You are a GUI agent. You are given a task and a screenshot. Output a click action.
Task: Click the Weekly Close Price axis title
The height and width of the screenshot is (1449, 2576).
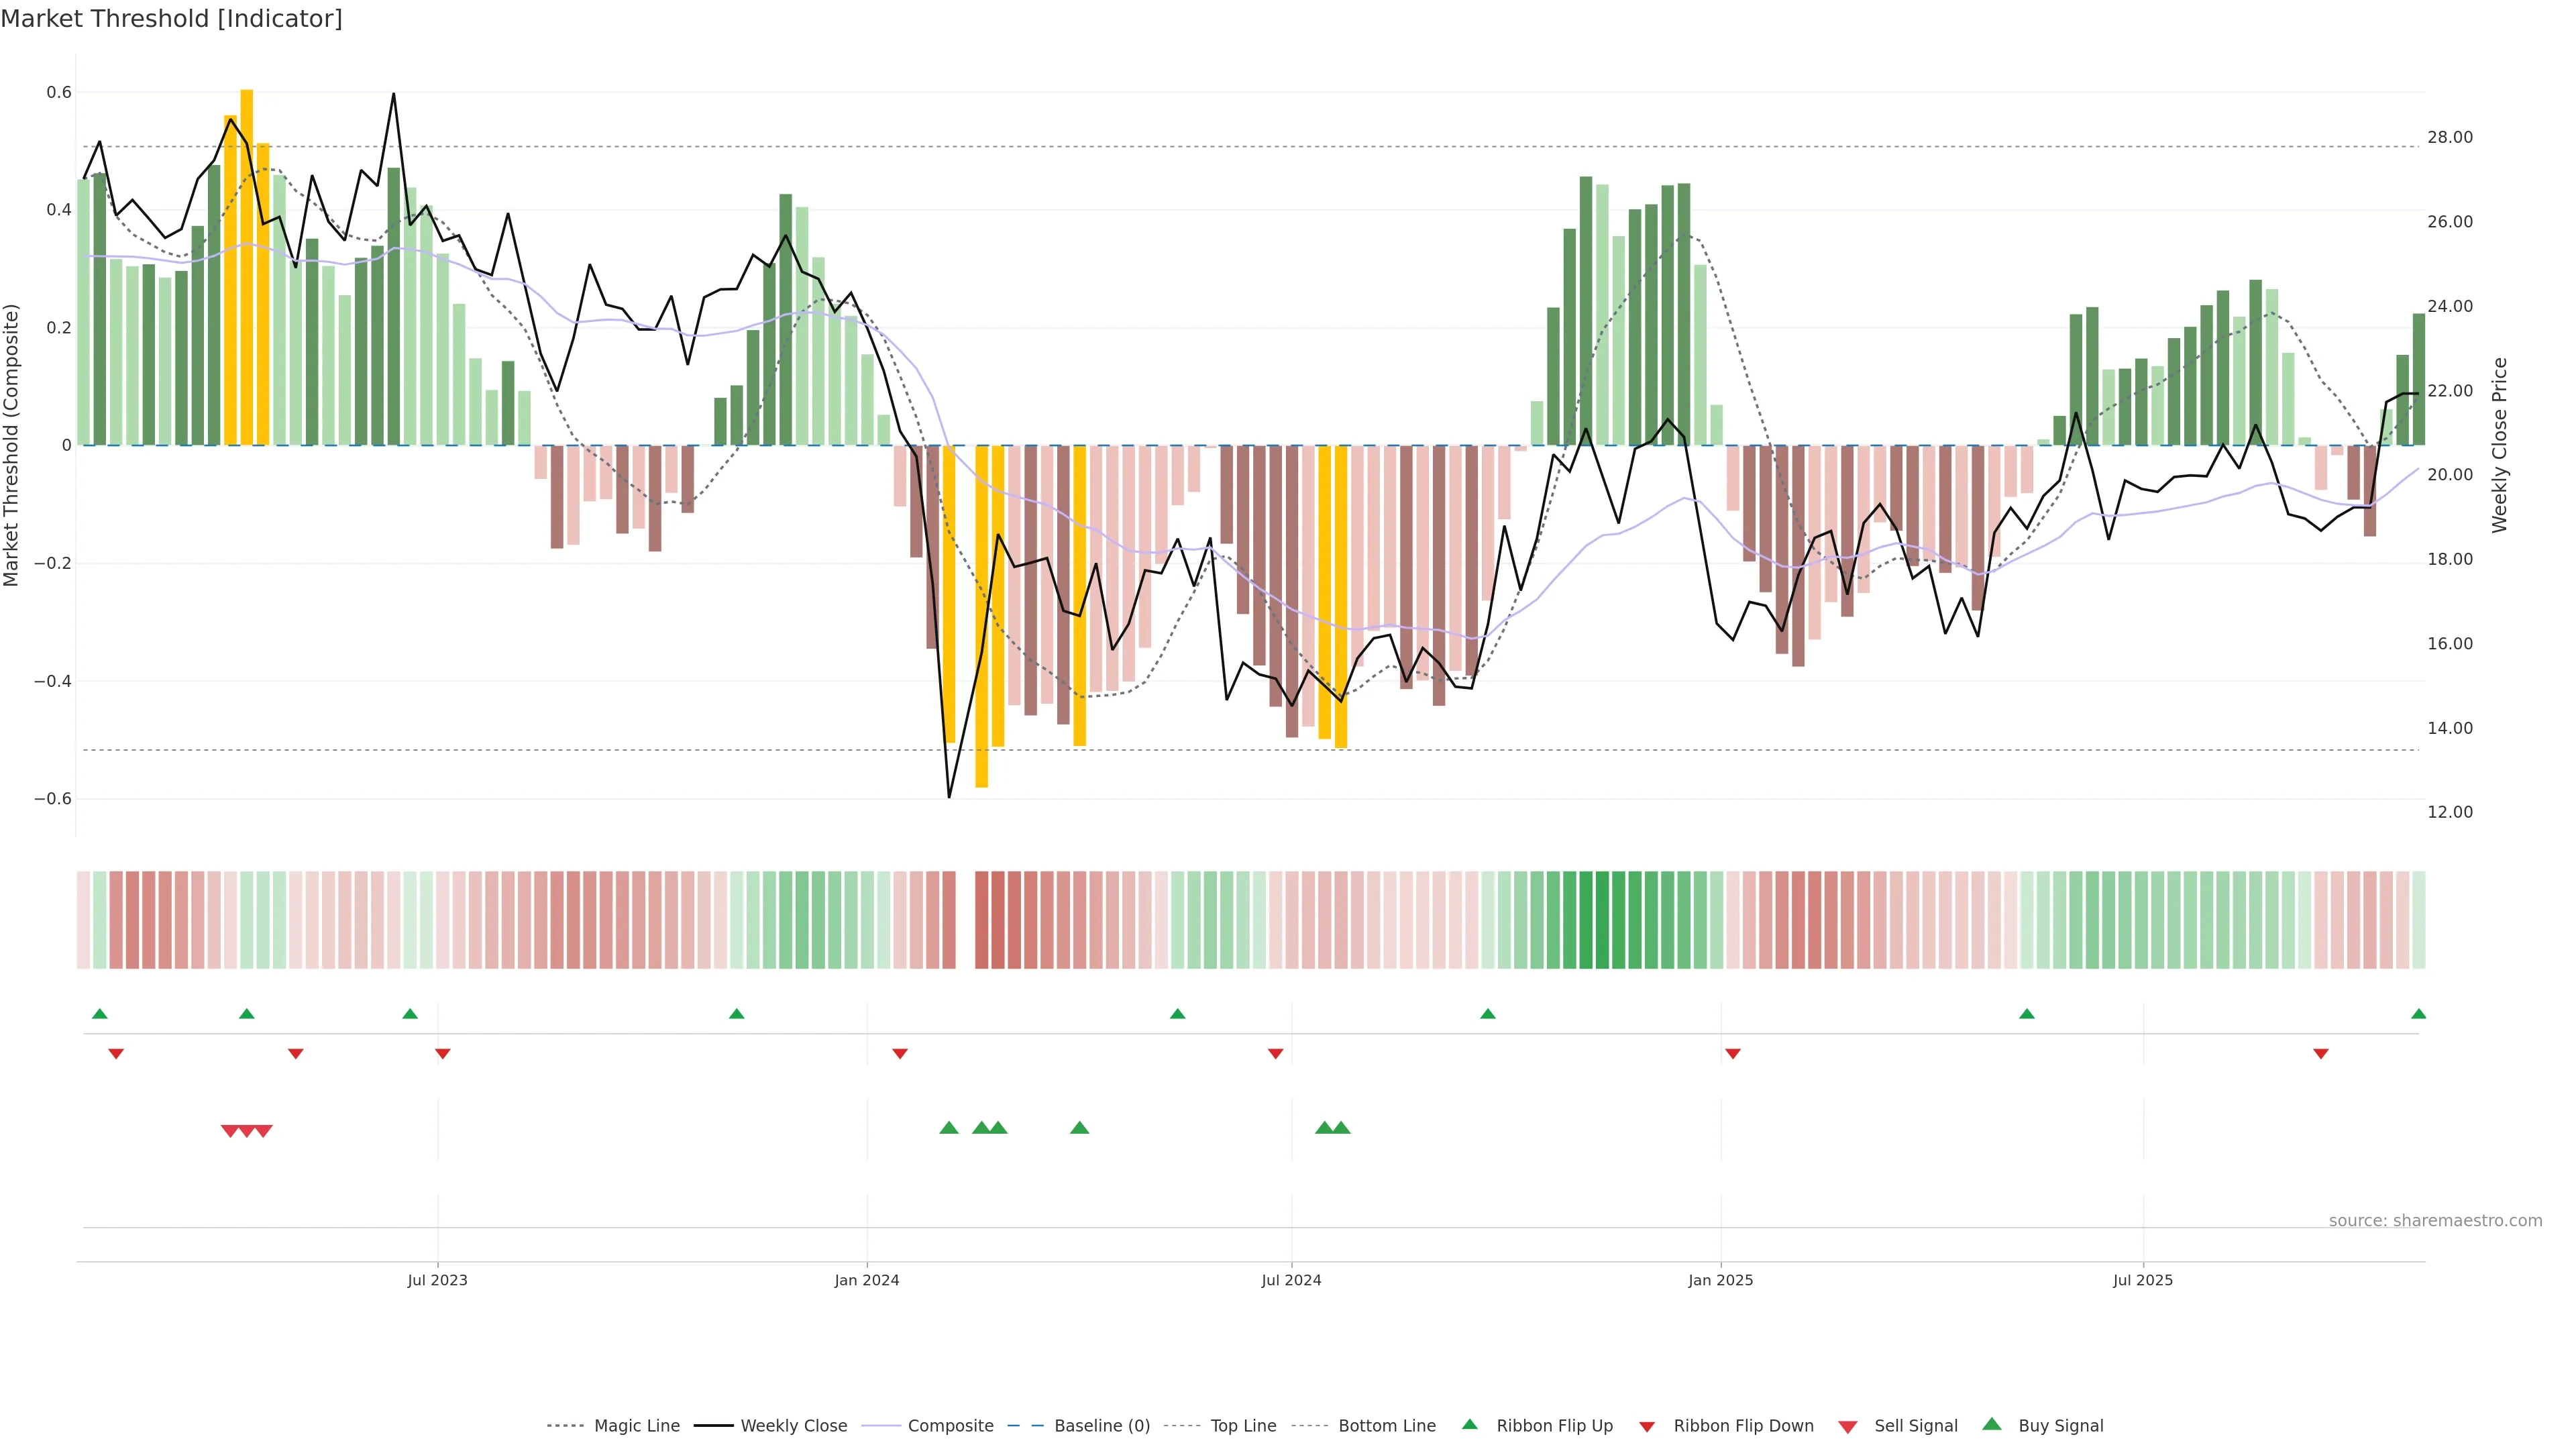(x=2499, y=445)
